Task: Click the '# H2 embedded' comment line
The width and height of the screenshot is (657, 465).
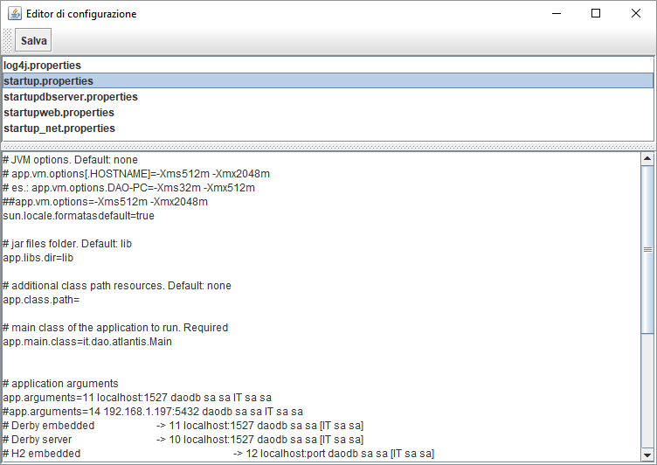Action: point(218,454)
